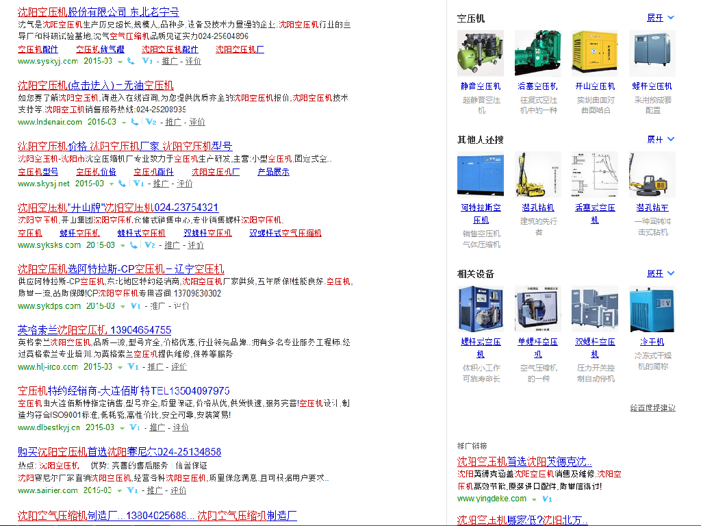Open the dropdown arrow next to www.lndenair.com date
The height and width of the screenshot is (526, 701).
(123, 123)
